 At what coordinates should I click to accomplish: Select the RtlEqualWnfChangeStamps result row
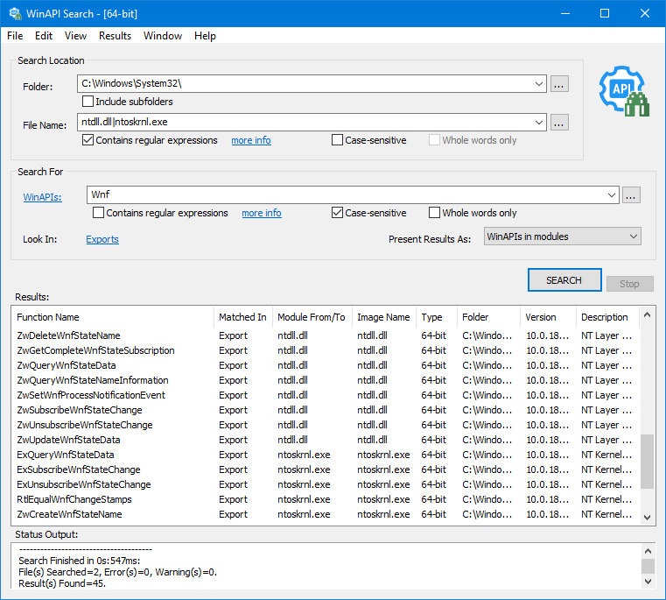(74, 499)
